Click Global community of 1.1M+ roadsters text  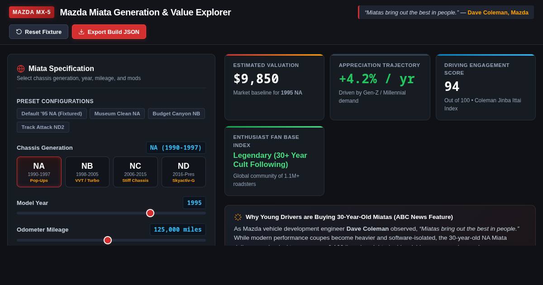267,180
